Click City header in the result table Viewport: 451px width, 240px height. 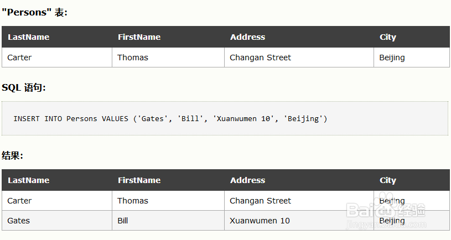[x=387, y=180]
